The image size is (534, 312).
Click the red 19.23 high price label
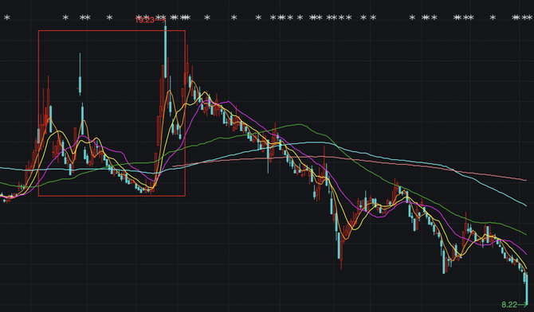(x=145, y=20)
